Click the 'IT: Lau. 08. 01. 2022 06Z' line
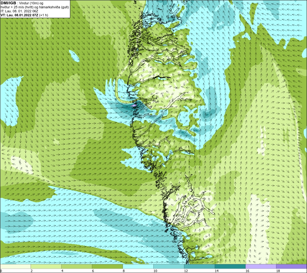 [19, 11]
